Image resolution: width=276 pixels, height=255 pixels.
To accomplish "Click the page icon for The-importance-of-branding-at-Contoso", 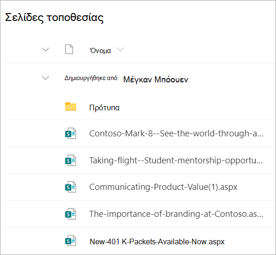I will point(71,214).
